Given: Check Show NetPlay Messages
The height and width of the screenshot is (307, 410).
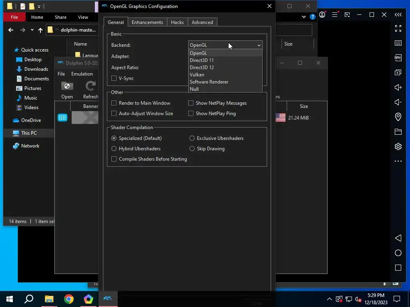Looking at the screenshot, I should click(x=191, y=103).
